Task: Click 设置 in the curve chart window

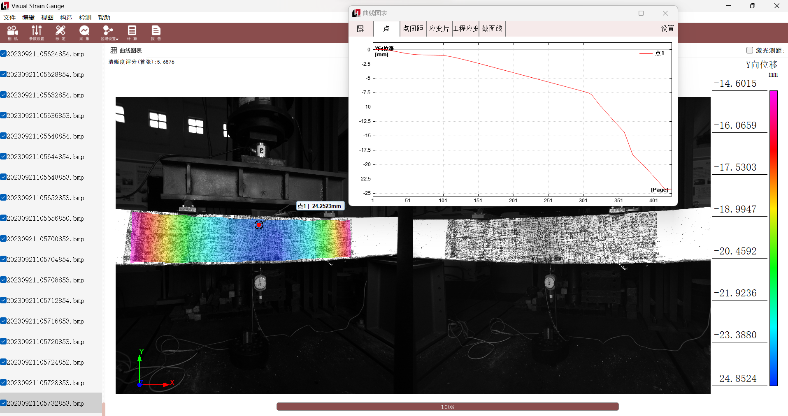Action: pyautogui.click(x=667, y=28)
